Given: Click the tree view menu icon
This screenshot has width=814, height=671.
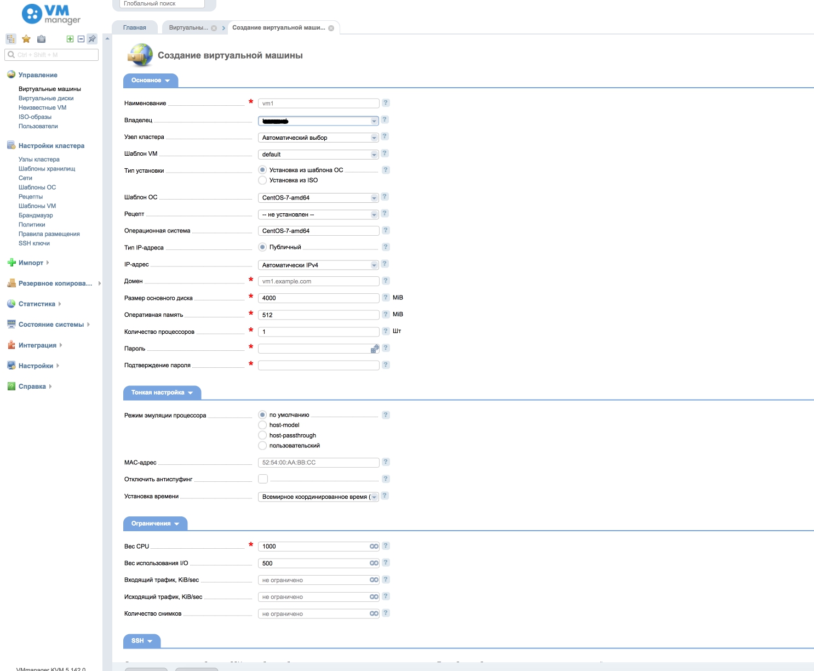Looking at the screenshot, I should 11,39.
